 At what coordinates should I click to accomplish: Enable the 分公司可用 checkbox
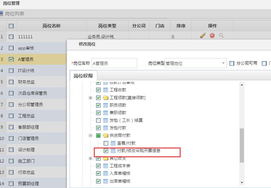232,63
